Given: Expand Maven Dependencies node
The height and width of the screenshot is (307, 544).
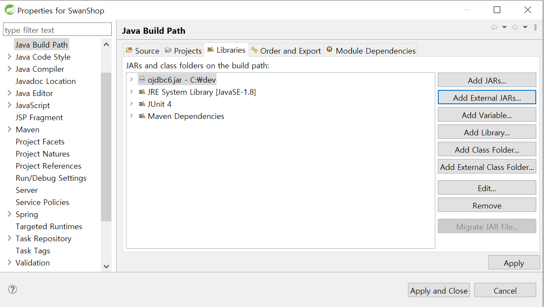Looking at the screenshot, I should (132, 116).
